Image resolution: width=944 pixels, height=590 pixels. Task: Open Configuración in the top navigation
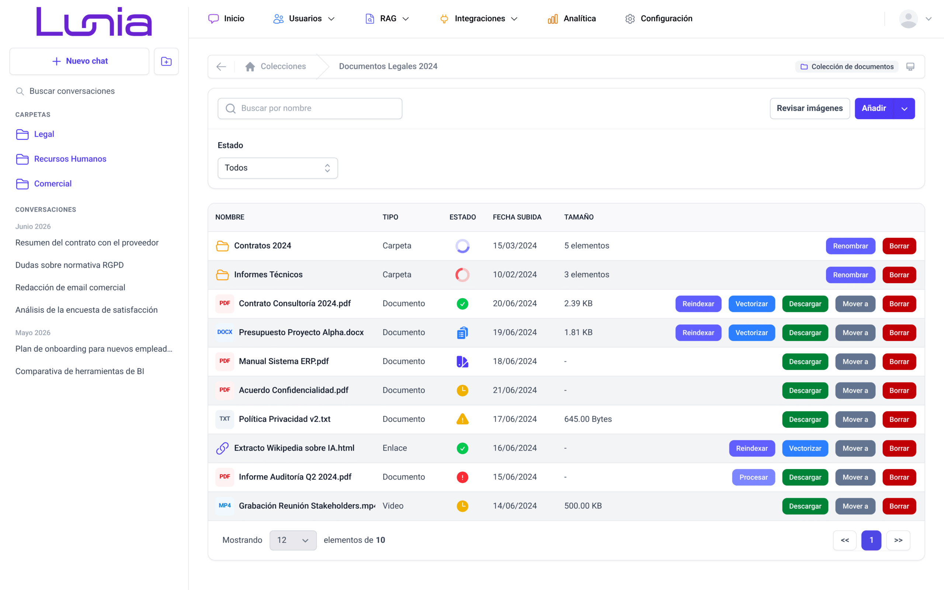point(659,19)
